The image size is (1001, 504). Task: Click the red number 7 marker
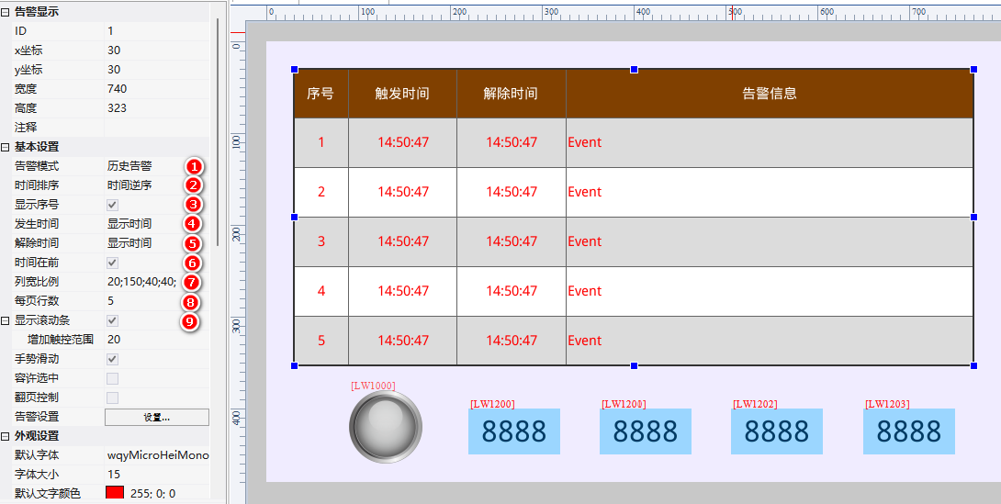pos(190,282)
